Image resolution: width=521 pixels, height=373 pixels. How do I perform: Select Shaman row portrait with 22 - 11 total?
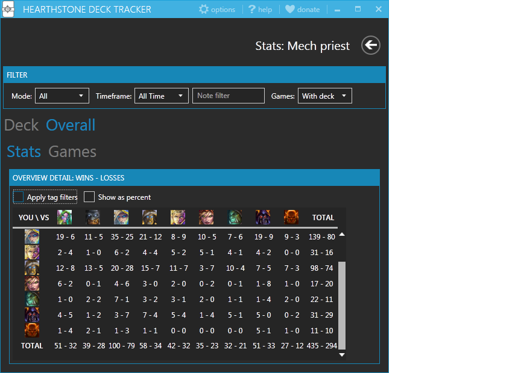(32, 299)
